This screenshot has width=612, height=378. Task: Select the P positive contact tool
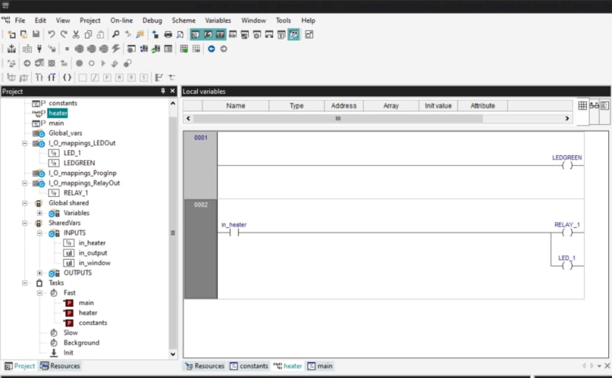(107, 78)
